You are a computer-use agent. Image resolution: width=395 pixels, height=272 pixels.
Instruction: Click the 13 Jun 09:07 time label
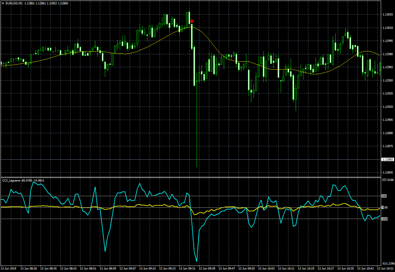(x=127, y=269)
